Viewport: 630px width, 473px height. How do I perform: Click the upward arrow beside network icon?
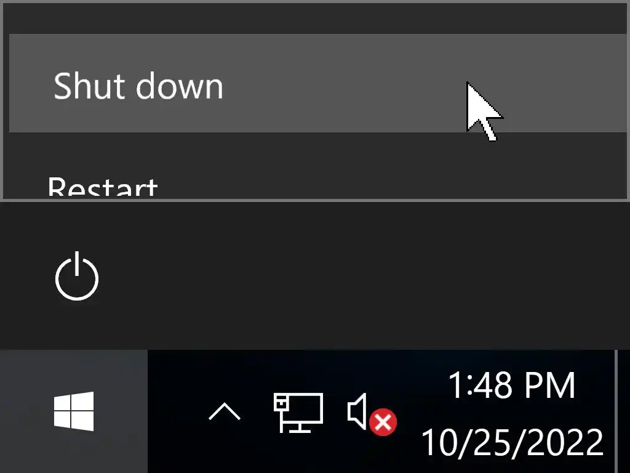pos(225,411)
